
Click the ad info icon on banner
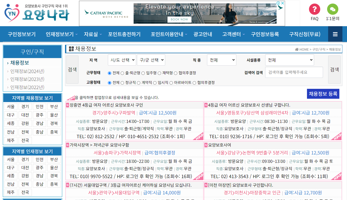click(x=278, y=3)
